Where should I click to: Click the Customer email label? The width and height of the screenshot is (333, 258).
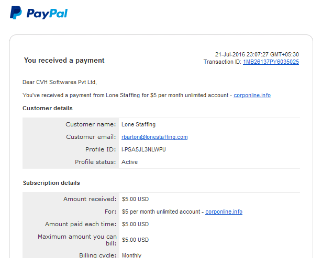tap(91, 137)
